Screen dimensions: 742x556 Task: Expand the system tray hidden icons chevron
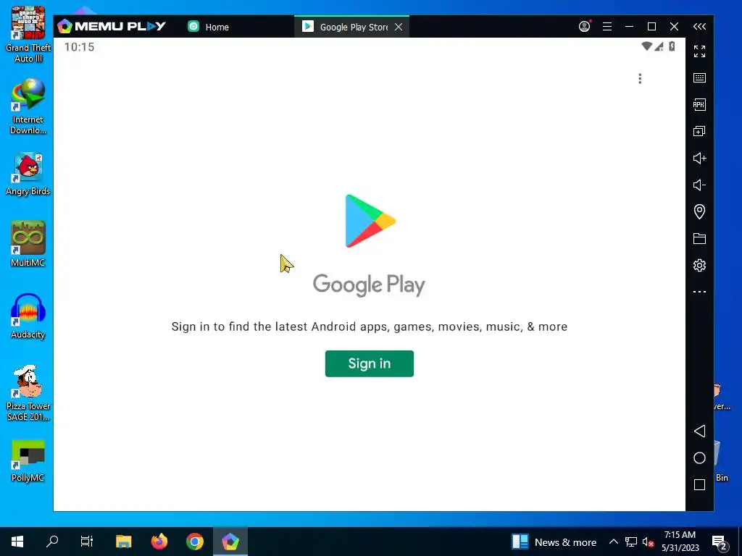coord(613,542)
